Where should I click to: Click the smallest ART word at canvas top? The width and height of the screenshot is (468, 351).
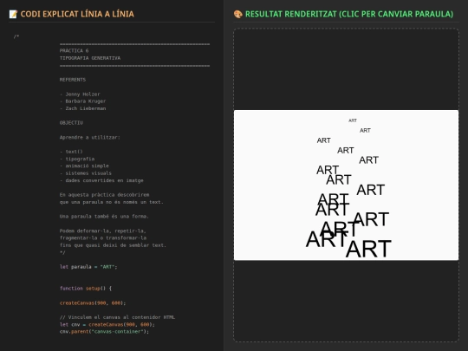pos(353,120)
